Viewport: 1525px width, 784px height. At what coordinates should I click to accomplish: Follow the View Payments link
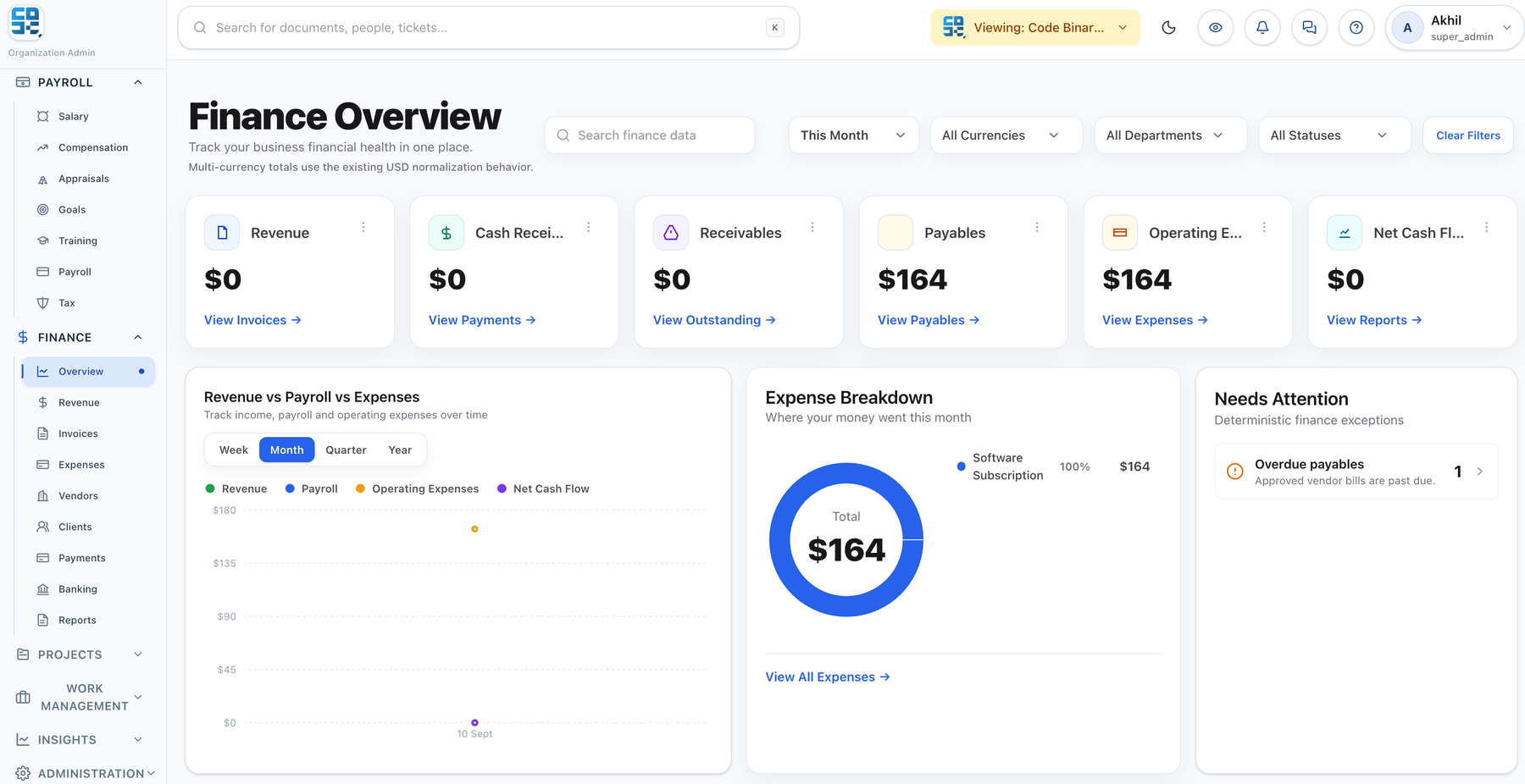pyautogui.click(x=482, y=320)
